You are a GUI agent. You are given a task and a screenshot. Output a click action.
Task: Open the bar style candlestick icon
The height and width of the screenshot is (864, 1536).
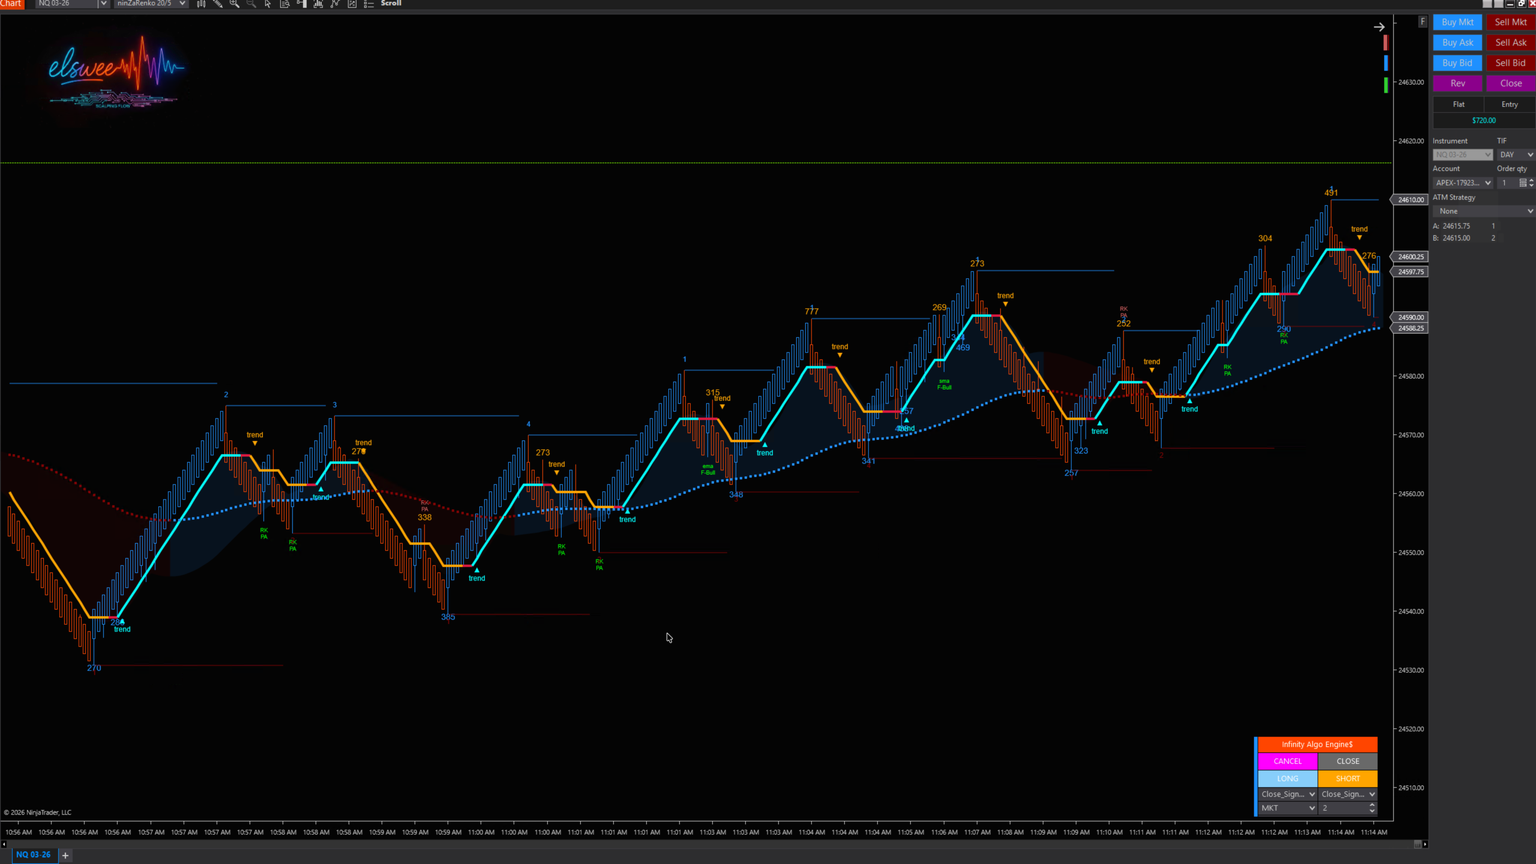(x=201, y=4)
